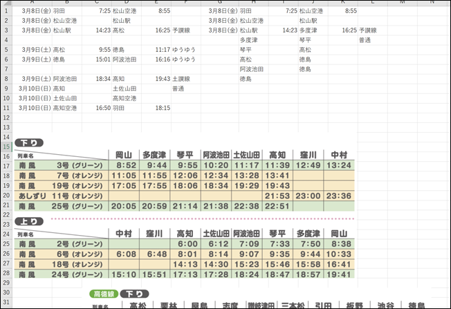The height and width of the screenshot is (309, 451).
Task: Click the 上り label above the second timetable
Action: [29, 222]
